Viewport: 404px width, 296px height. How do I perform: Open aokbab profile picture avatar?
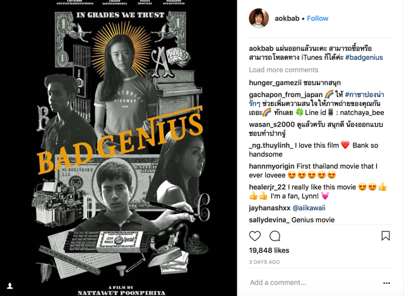pos(259,18)
